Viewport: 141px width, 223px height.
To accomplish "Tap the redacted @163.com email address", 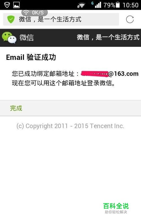I will [110, 74].
